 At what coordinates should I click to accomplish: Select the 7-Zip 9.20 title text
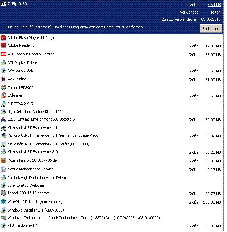[x=17, y=4]
